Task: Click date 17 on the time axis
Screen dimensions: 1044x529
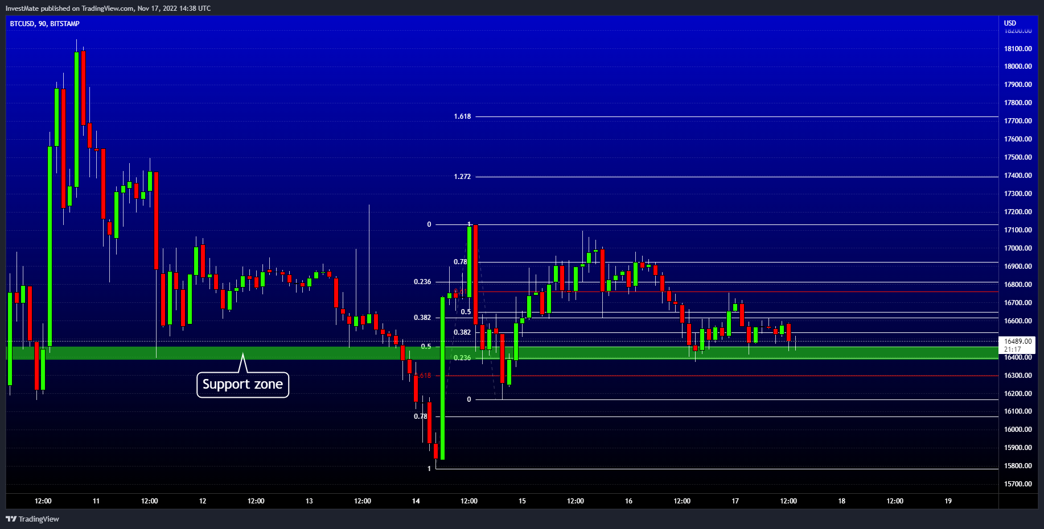Action: click(x=735, y=501)
